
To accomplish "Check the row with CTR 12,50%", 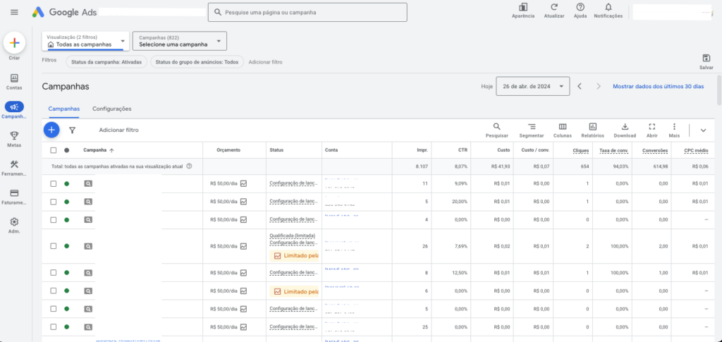I will pyautogui.click(x=54, y=272).
